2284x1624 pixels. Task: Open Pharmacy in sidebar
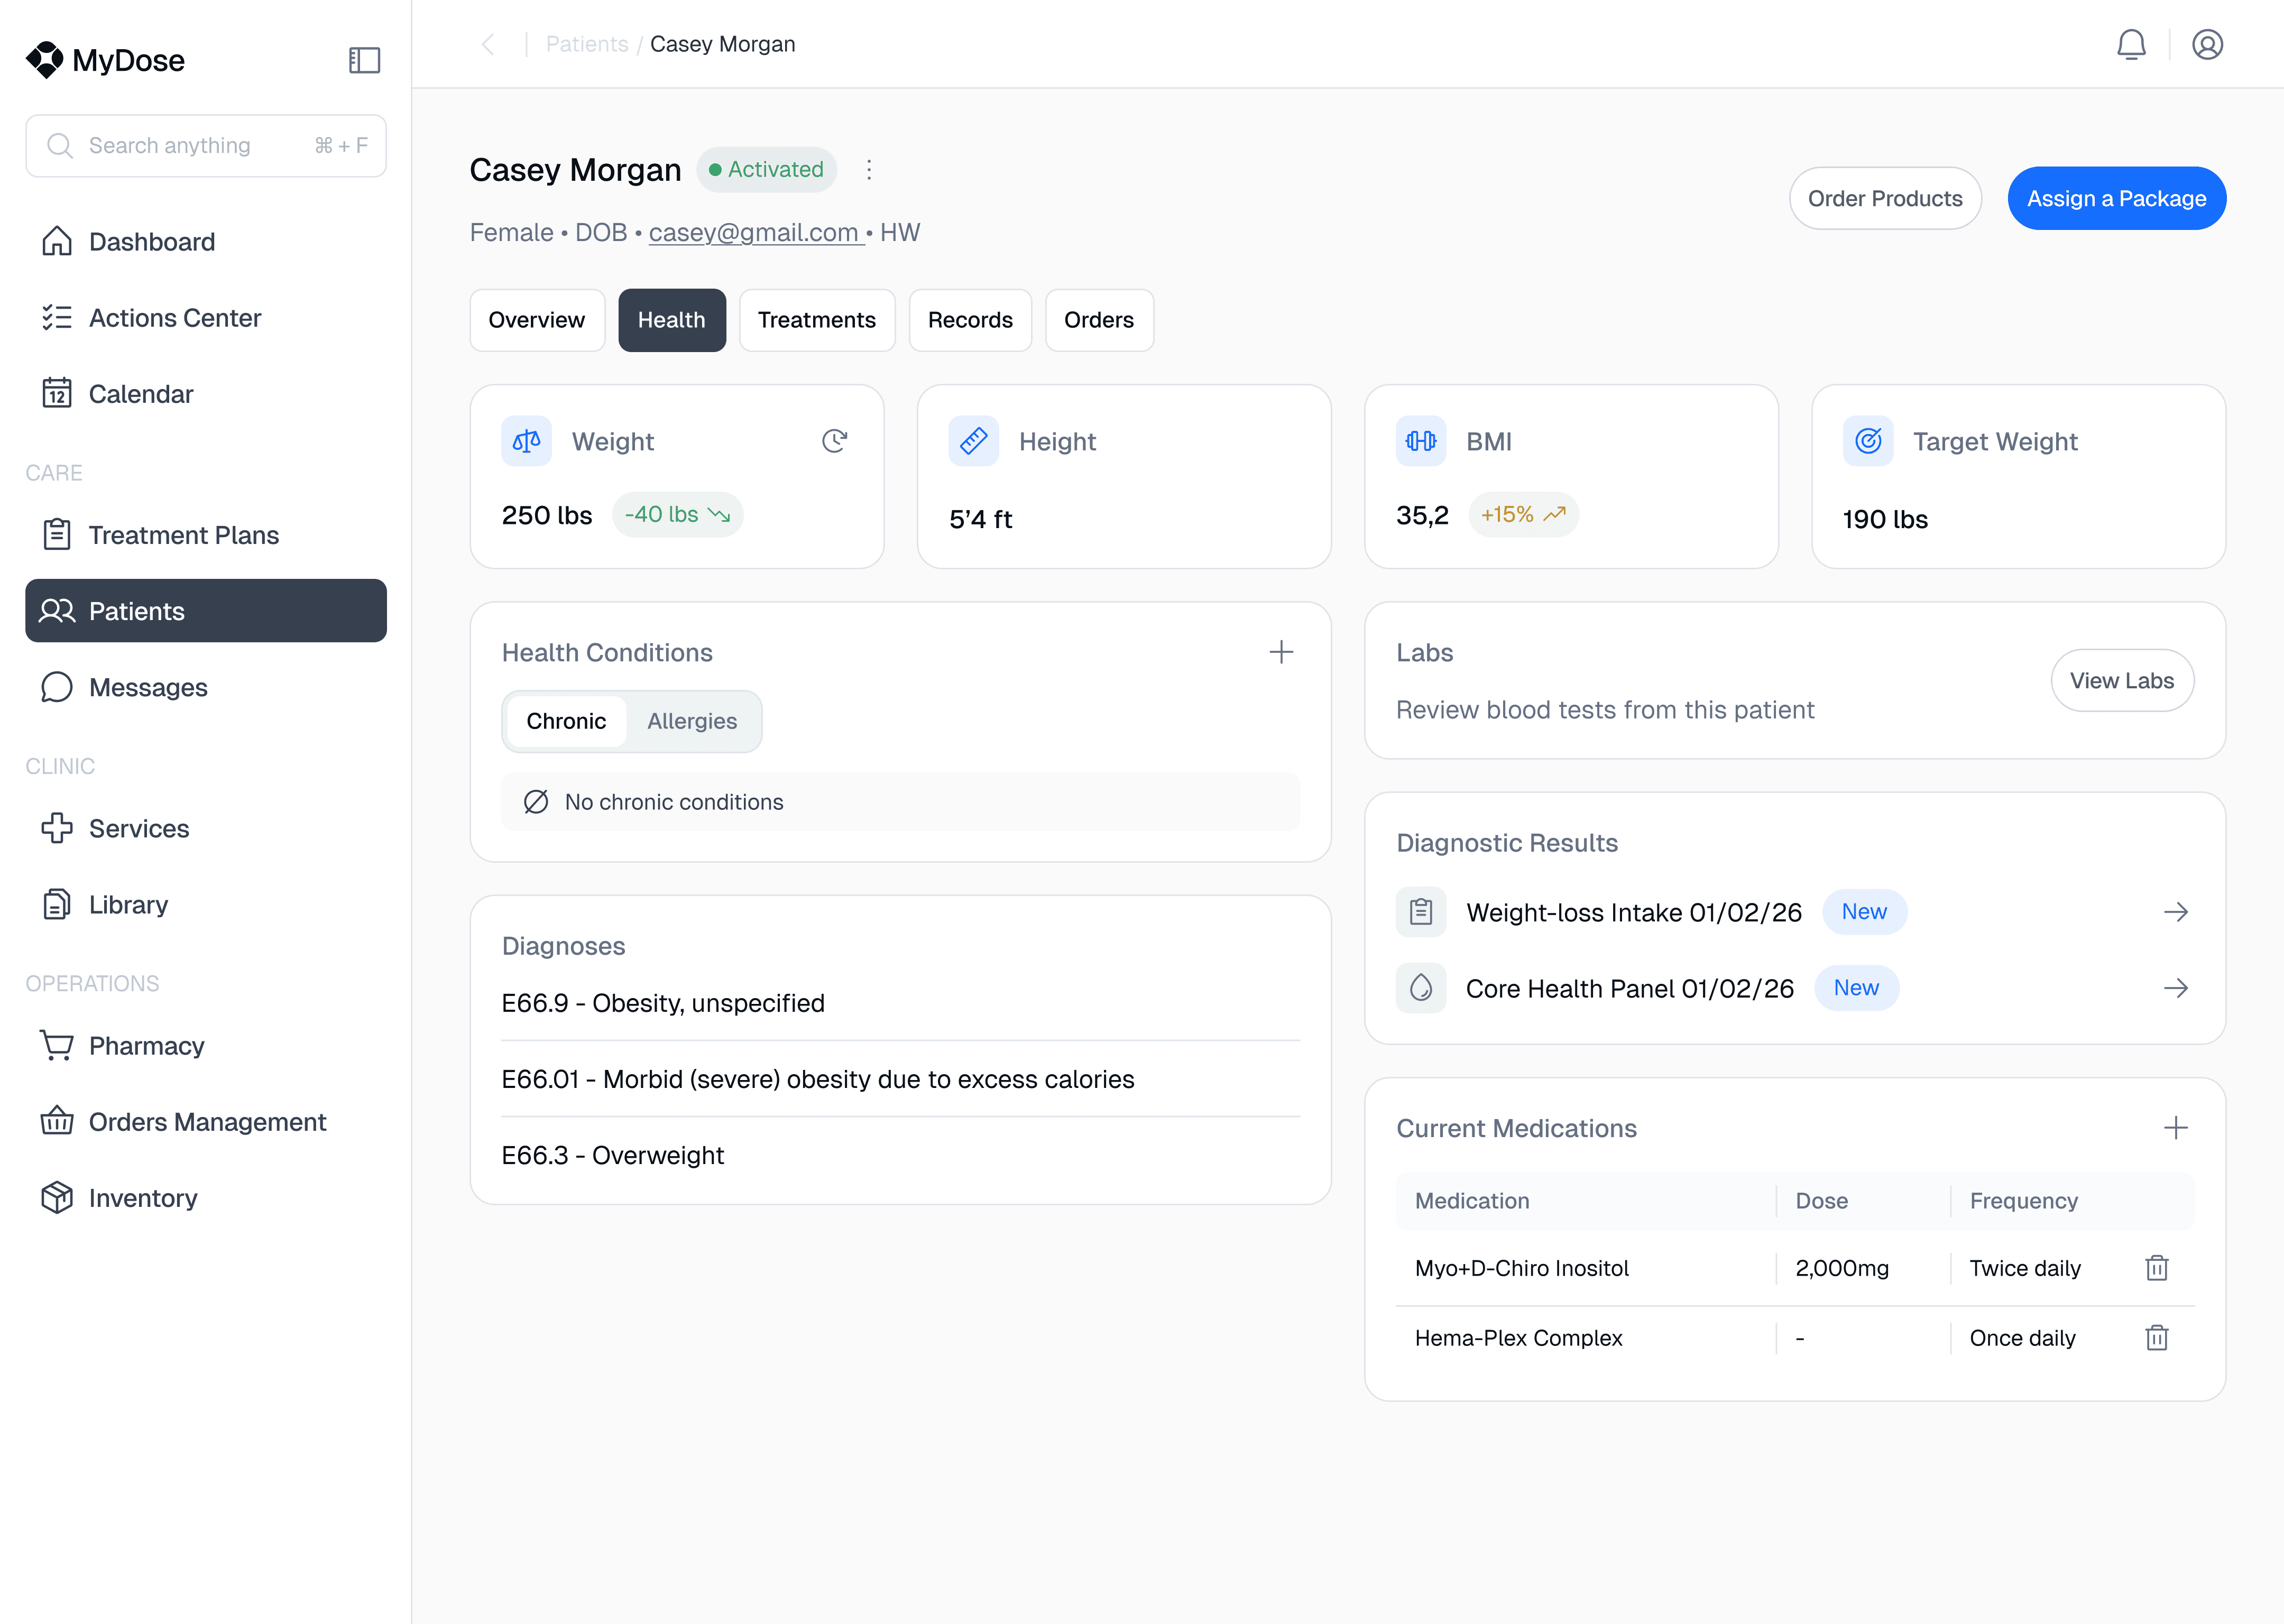tap(206, 1046)
